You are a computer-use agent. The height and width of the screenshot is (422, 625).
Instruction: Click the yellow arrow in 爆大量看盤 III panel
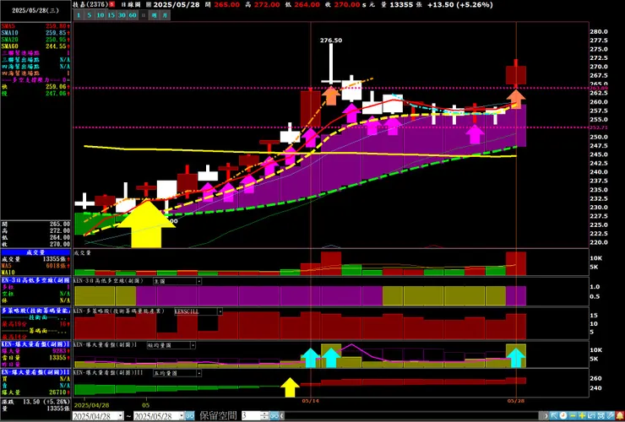click(x=290, y=387)
